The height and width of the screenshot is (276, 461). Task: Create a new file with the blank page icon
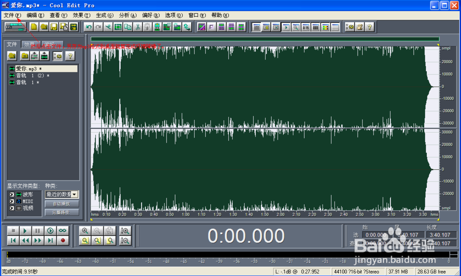[x=34, y=27]
